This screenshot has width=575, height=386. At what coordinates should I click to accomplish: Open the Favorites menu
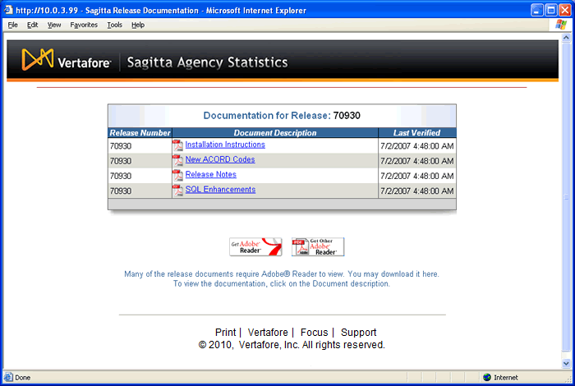point(84,25)
